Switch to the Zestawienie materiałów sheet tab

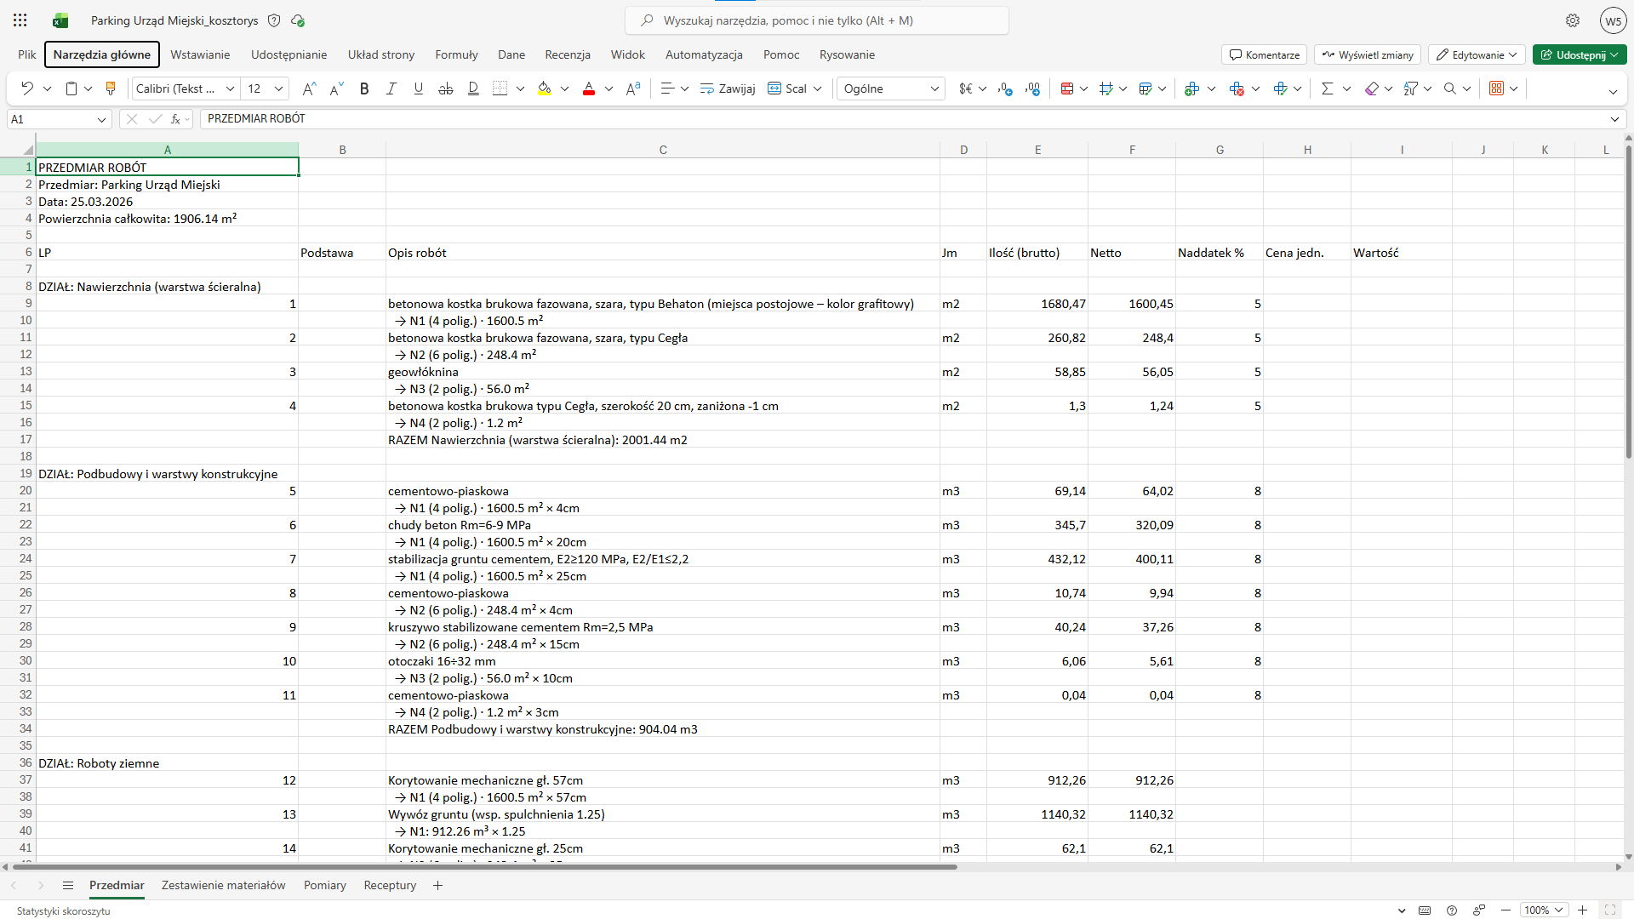223,885
